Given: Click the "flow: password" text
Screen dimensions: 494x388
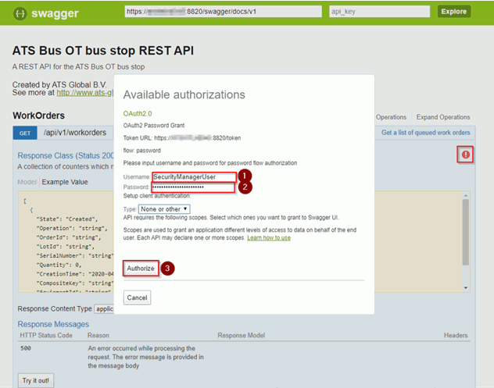Looking at the screenshot, I should pos(141,151).
